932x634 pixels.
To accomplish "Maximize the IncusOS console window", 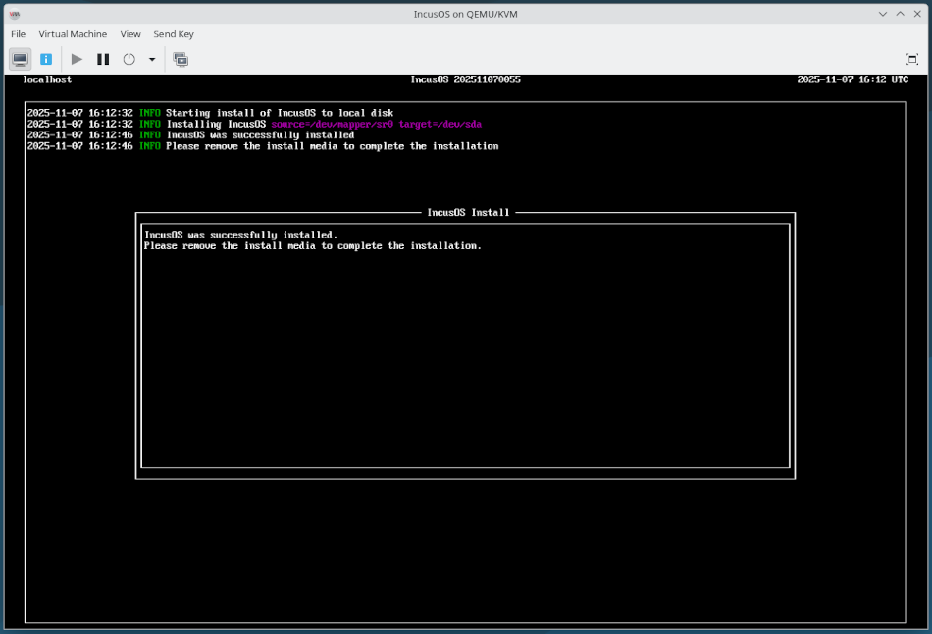I will click(x=900, y=14).
